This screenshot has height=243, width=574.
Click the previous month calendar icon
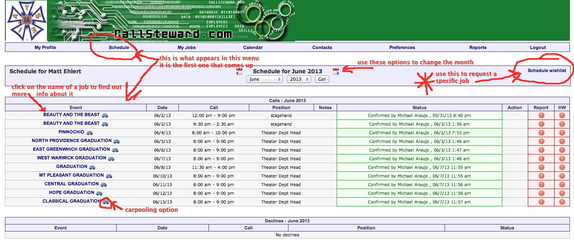point(239,72)
